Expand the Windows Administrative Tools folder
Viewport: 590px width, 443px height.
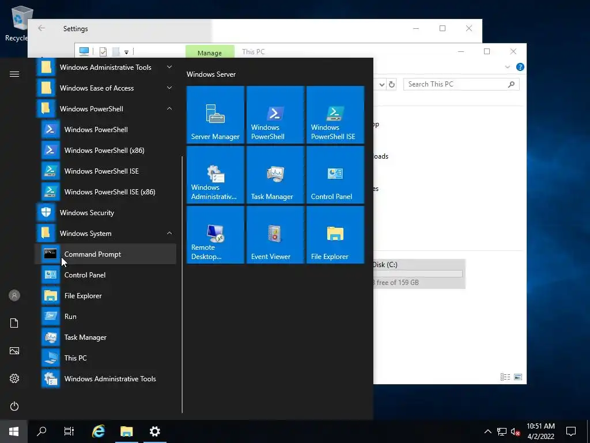105,67
